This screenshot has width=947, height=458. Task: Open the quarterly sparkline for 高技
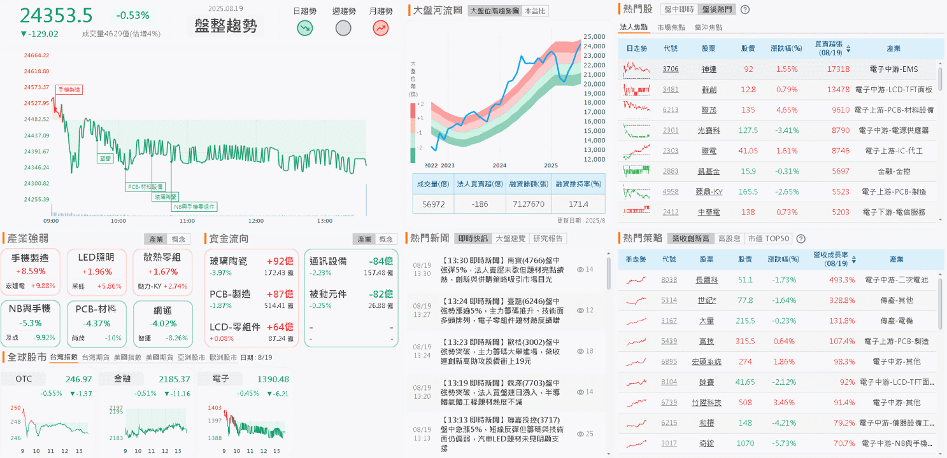[637, 341]
